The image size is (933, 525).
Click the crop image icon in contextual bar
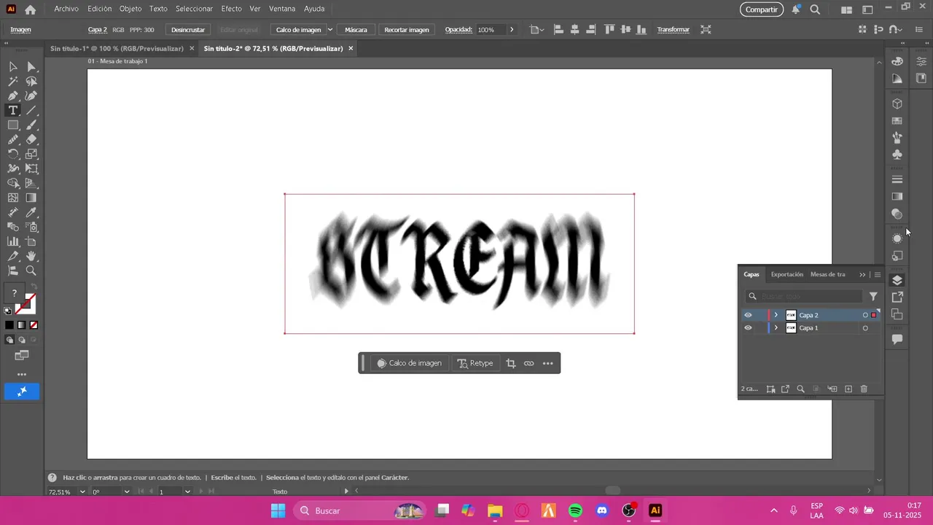tap(510, 363)
